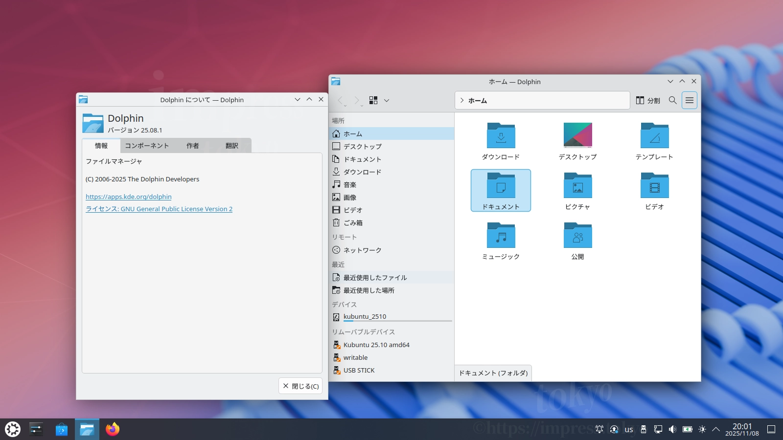Click the icon view mode button
This screenshot has width=783, height=440.
tap(373, 100)
